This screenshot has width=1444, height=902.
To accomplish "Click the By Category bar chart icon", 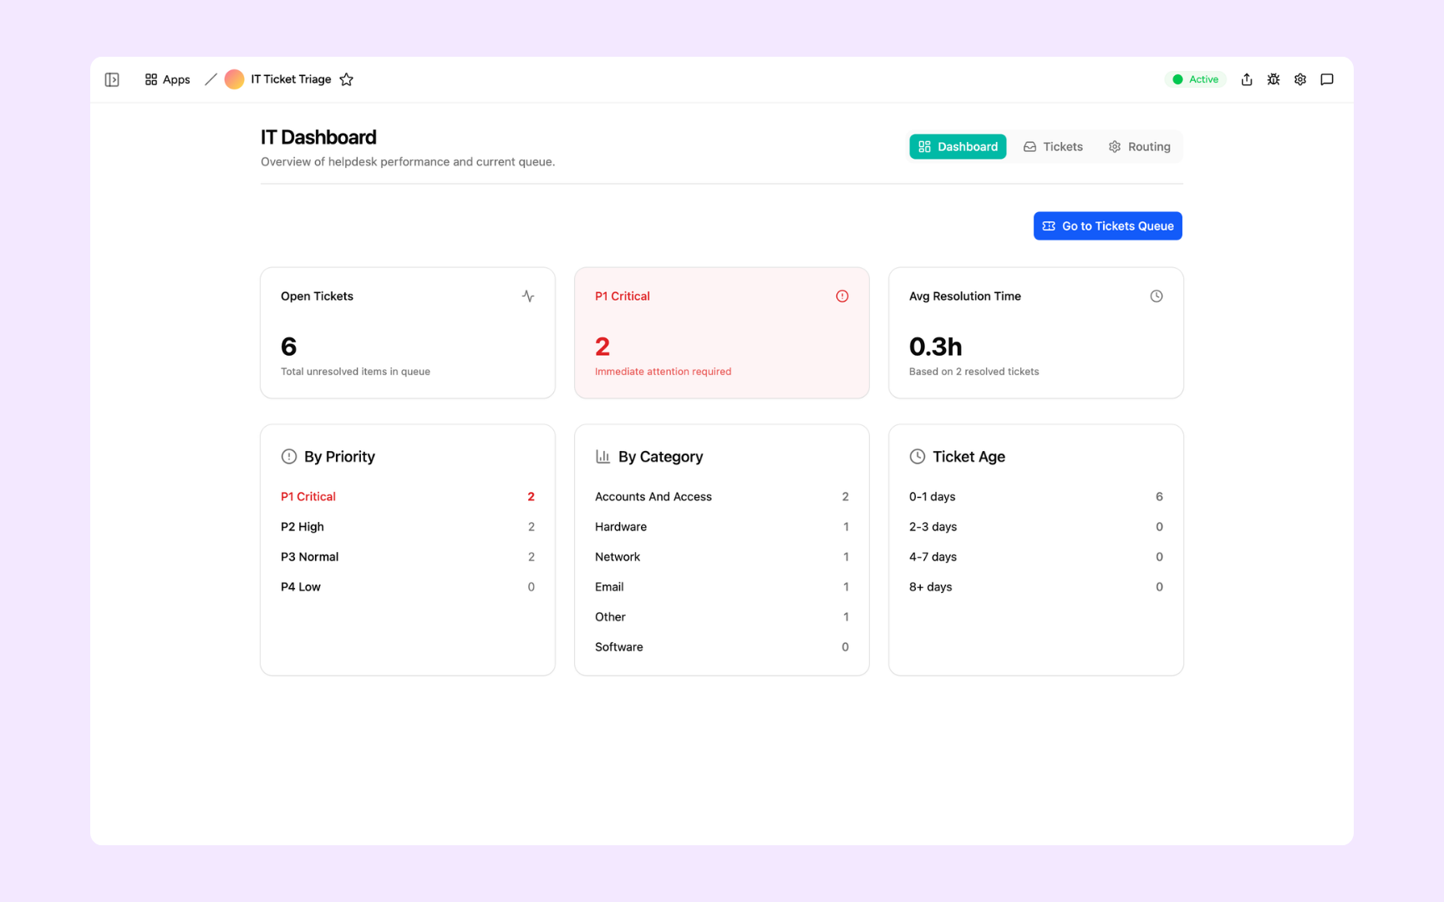I will [603, 457].
